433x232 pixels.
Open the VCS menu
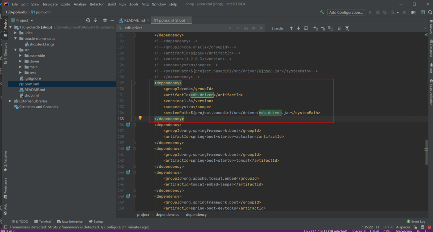145,4
